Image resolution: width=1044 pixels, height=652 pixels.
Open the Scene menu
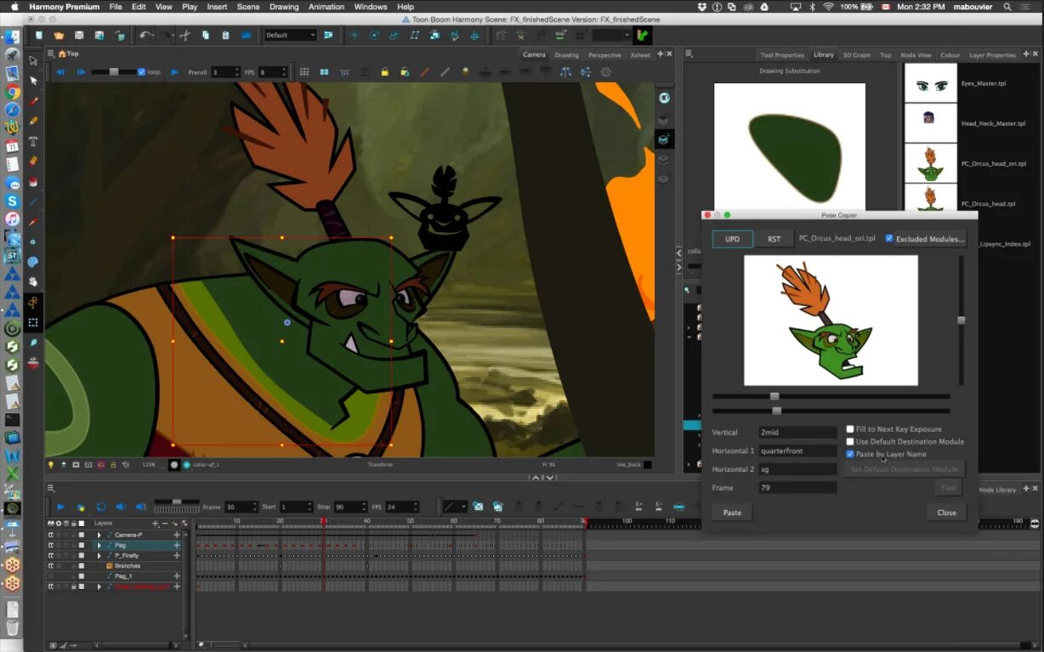click(x=248, y=7)
